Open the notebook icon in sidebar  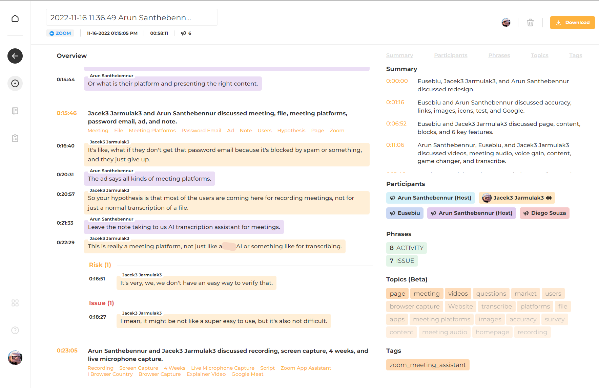15,111
